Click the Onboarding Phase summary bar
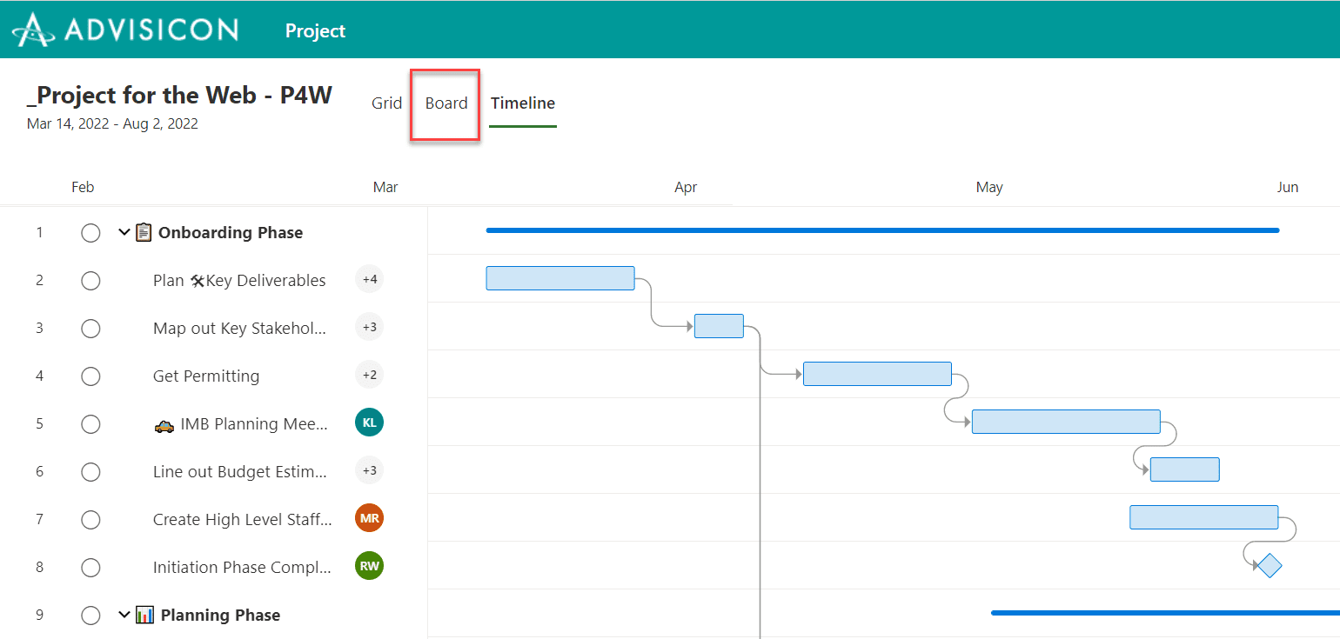This screenshot has height=639, width=1340. click(x=882, y=230)
